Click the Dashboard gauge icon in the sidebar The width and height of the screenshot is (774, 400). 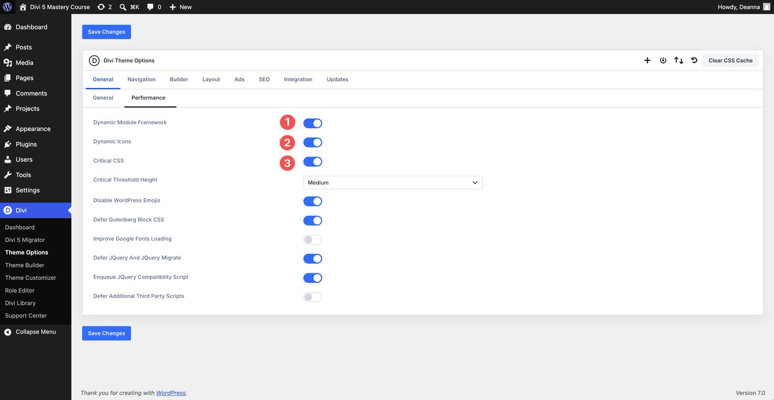pos(8,27)
